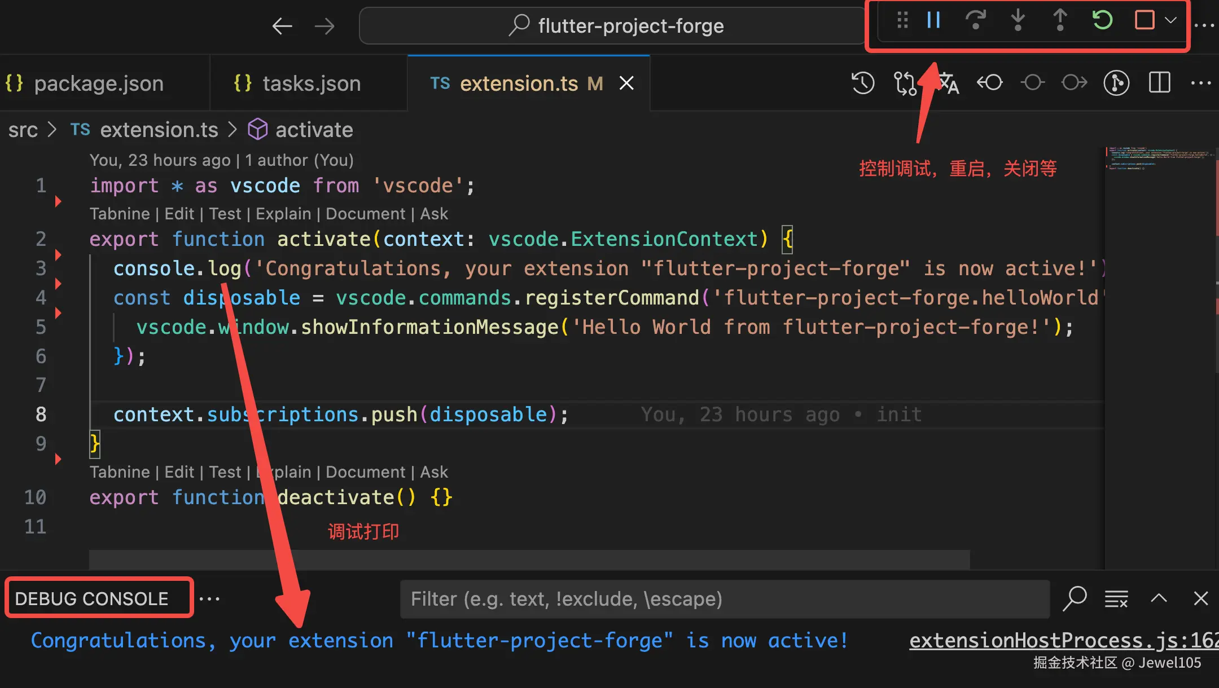Click Explain above the activate function

283,214
